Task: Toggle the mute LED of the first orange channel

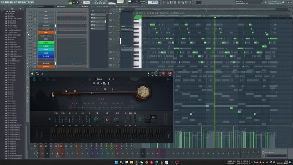Action: (x=28, y=33)
